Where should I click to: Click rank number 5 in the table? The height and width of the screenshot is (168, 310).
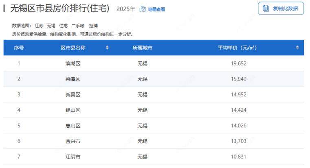coord(19,126)
